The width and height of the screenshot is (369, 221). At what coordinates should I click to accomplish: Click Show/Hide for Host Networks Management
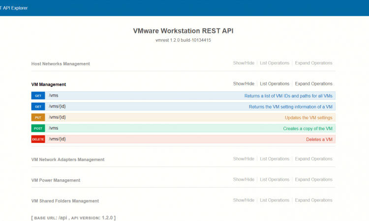coord(244,63)
